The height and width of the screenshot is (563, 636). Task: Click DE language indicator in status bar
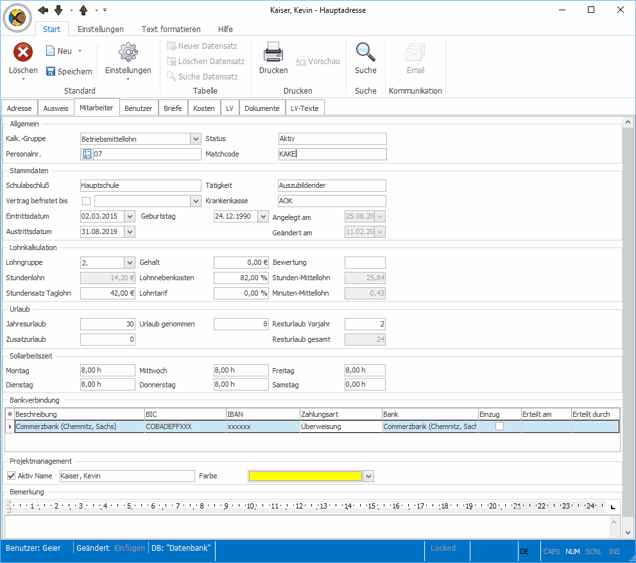pyautogui.click(x=524, y=551)
